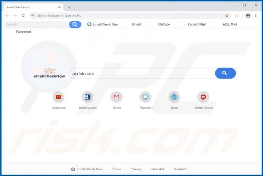Screen dimensions: 263x176
Task: Open the AOL Mail toolbar link
Action: [230, 24]
